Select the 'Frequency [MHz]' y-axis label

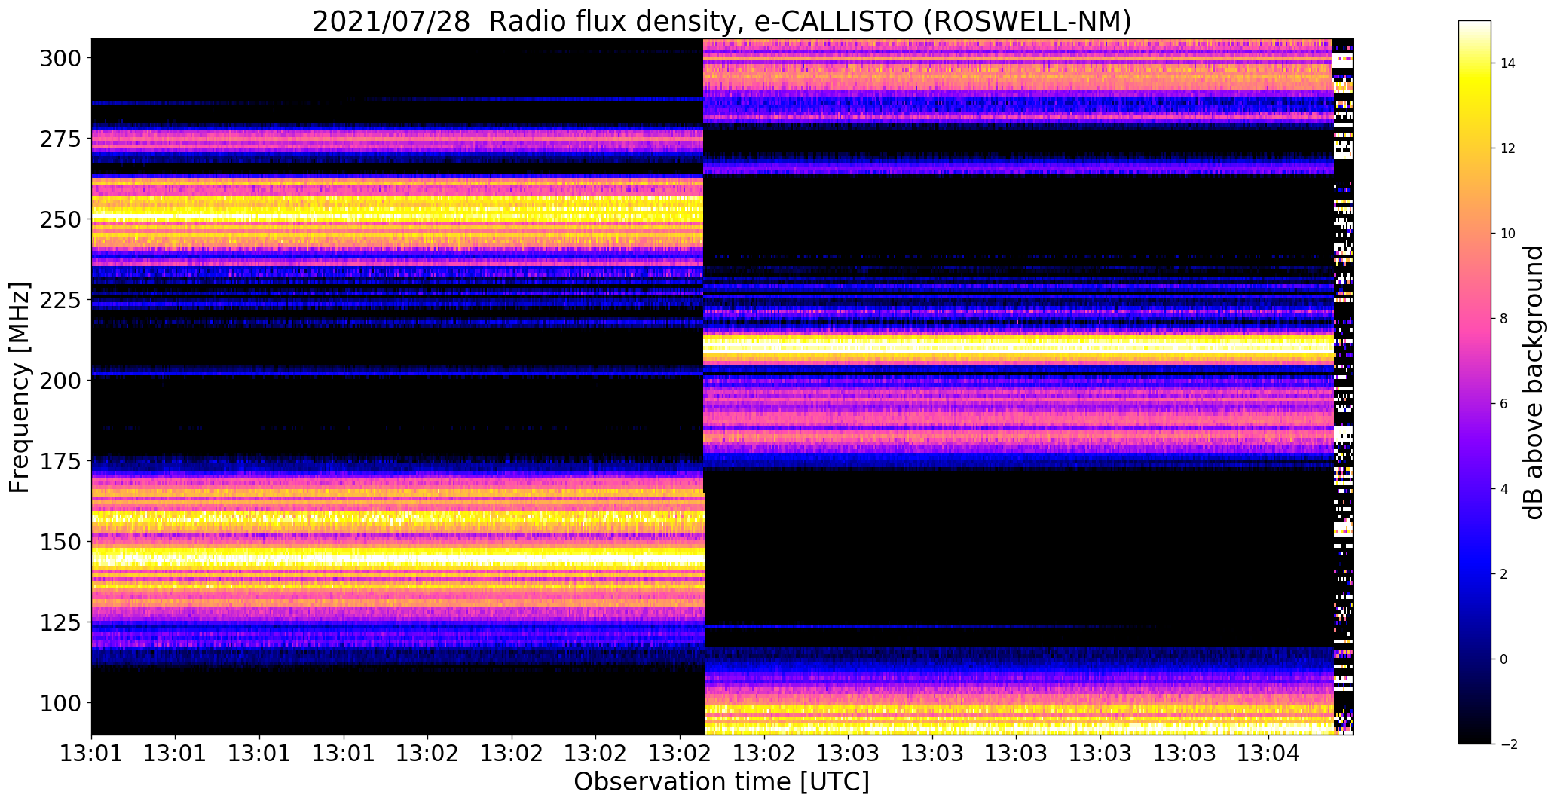point(20,387)
